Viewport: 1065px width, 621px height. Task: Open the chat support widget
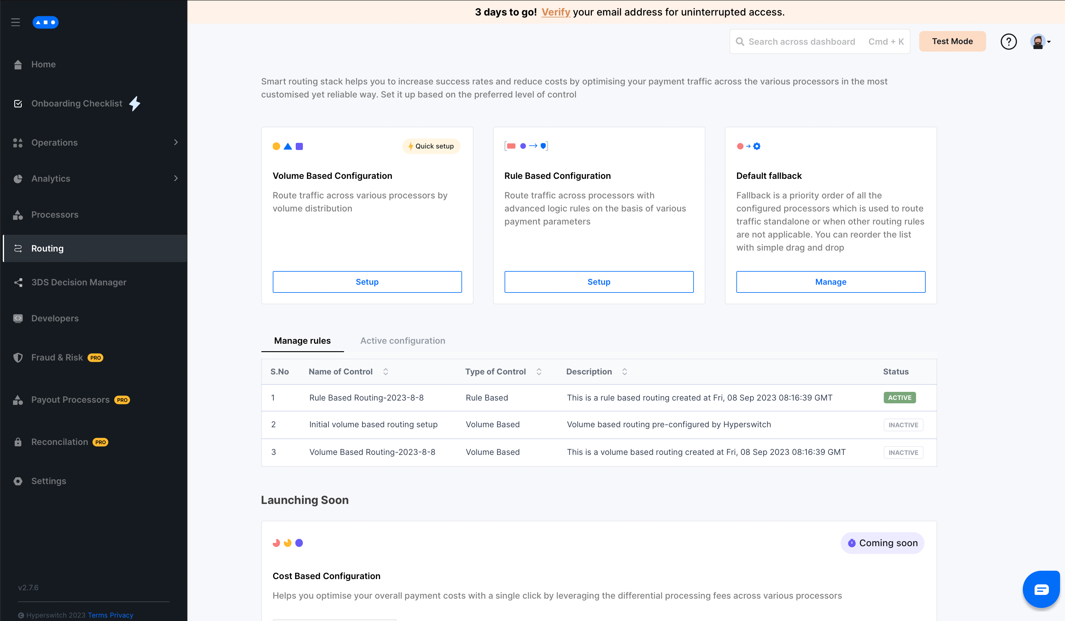[1041, 589]
